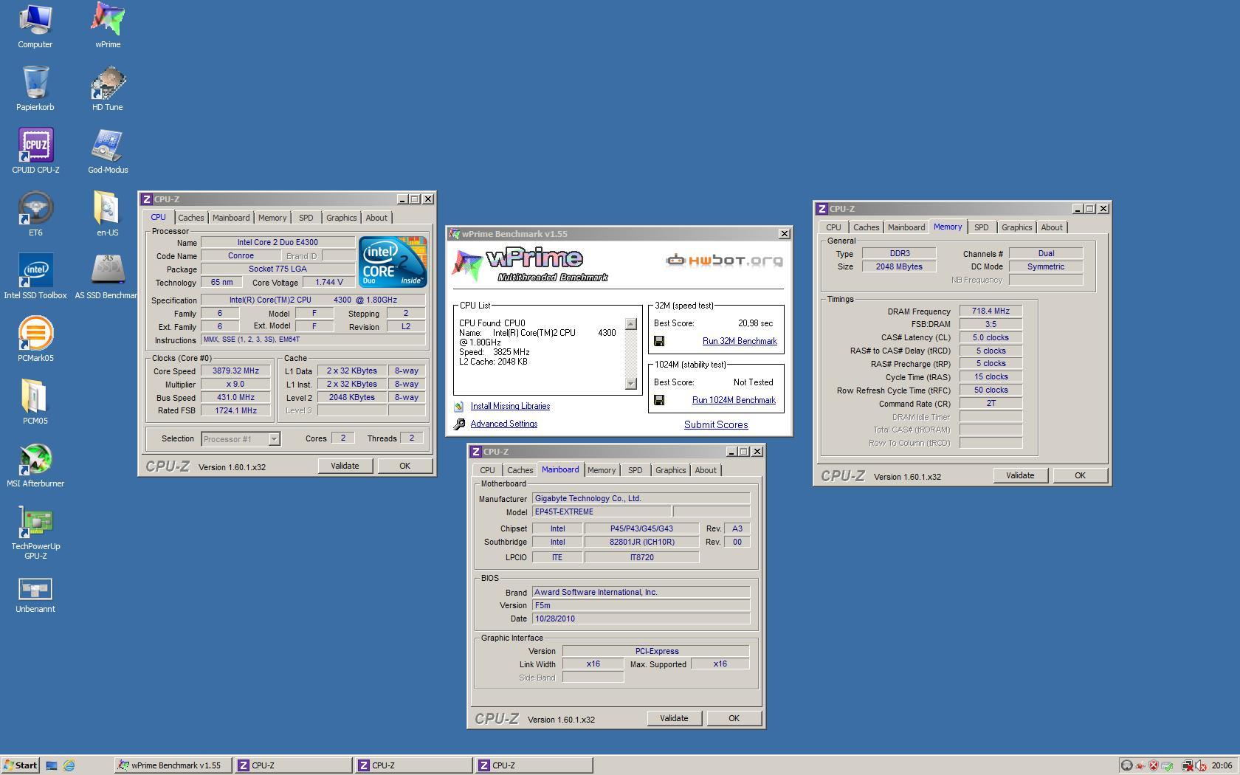Switch to Mainboard tab in CPU window
The image size is (1240, 775).
coord(231,218)
